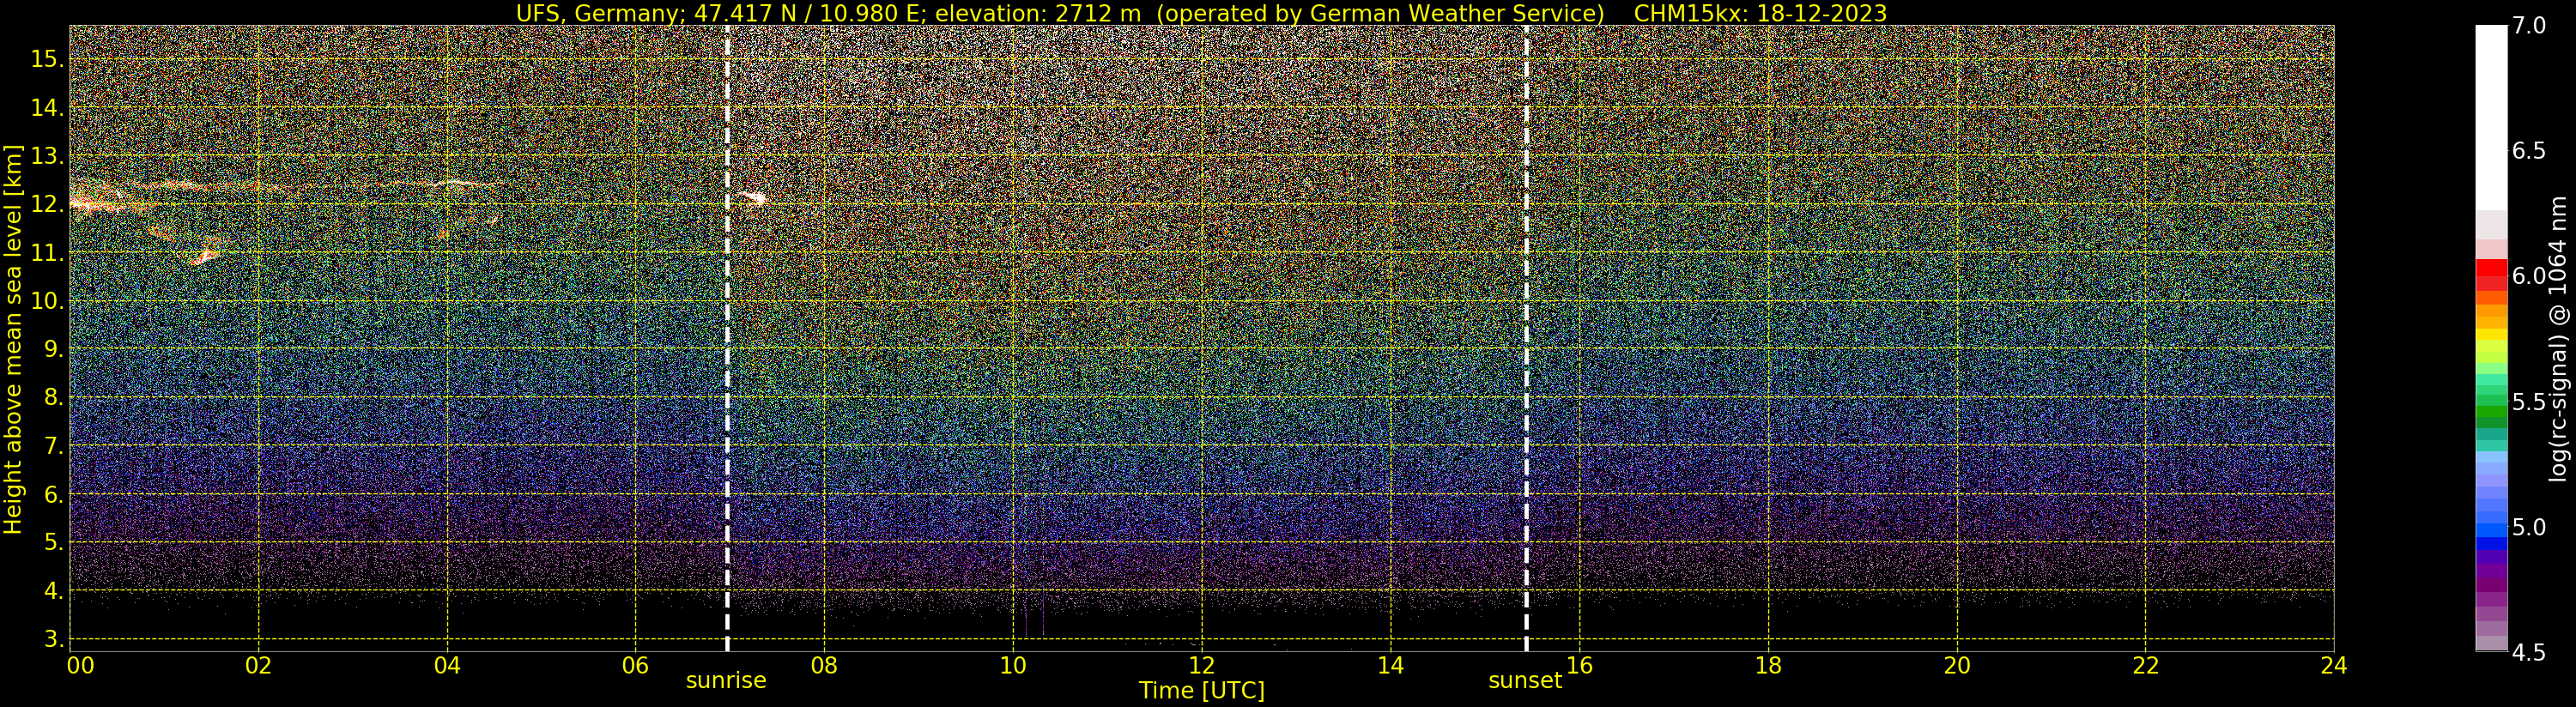Click the height axis tick label '6.'
Viewport: 2576px width, 707px height.
(54, 495)
